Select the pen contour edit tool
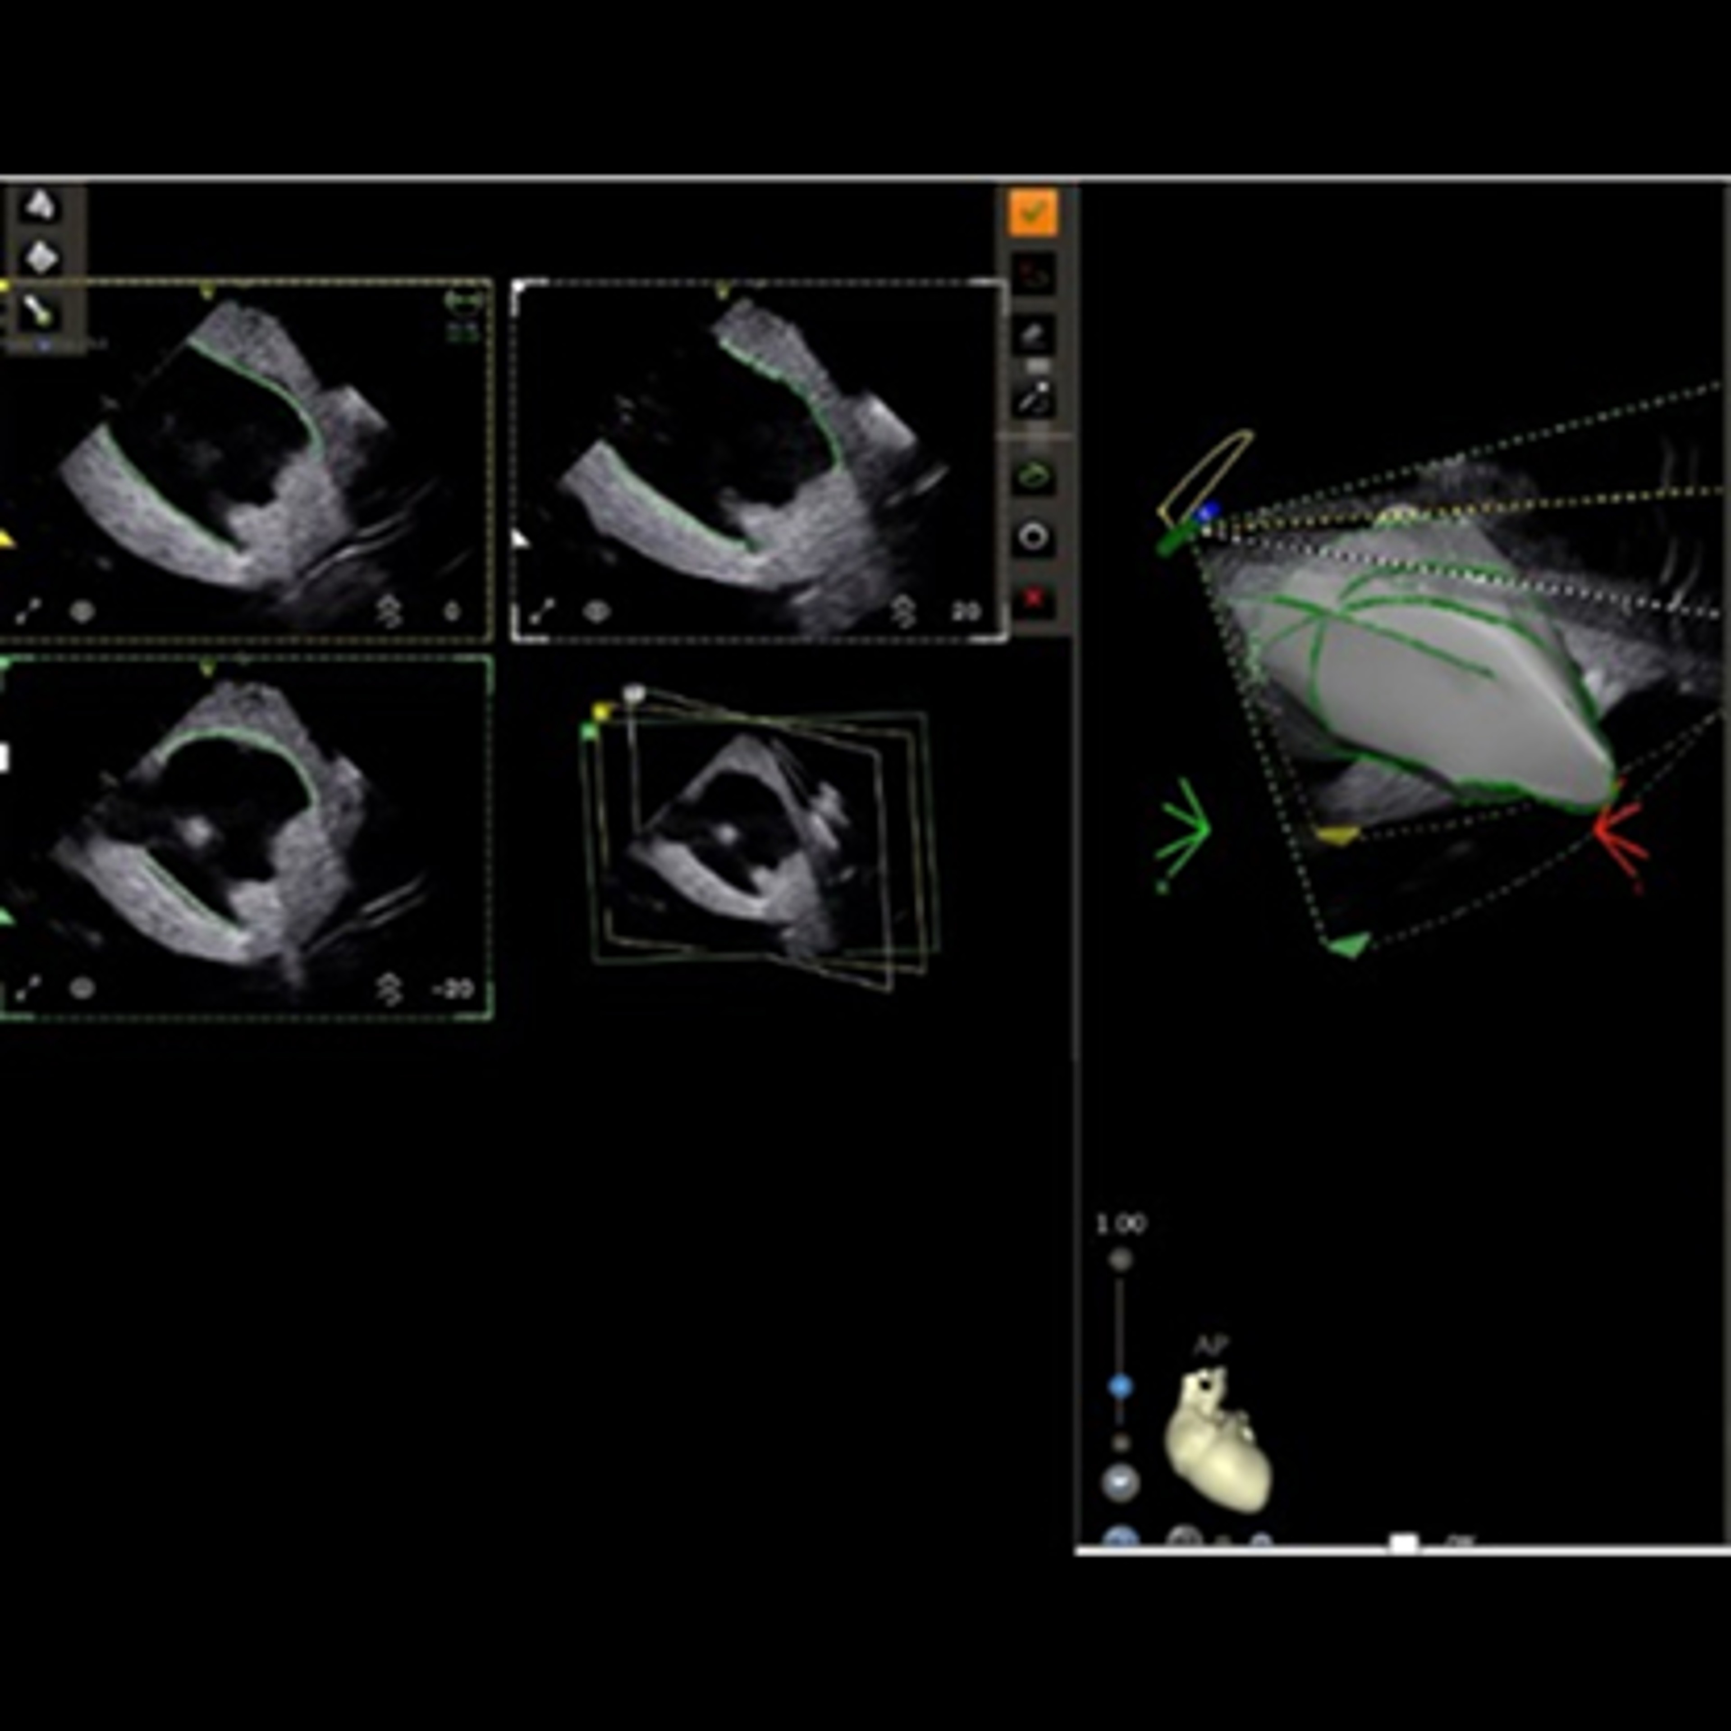 (1033, 398)
